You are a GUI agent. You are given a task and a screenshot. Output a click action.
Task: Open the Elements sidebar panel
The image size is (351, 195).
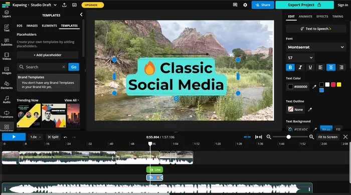[x=7, y=85]
